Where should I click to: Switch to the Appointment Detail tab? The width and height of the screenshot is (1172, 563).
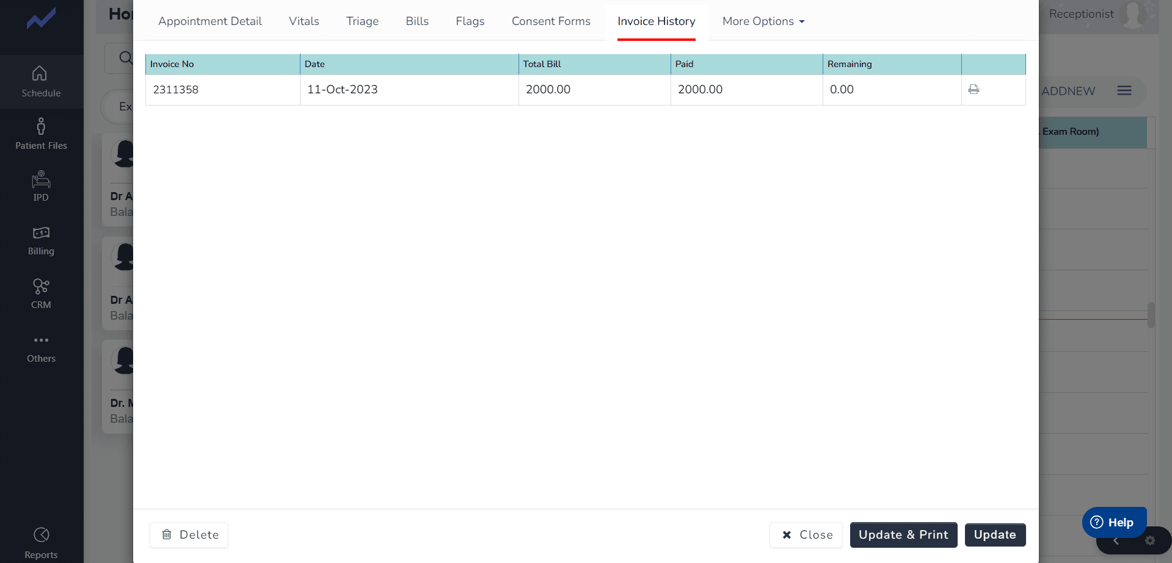210,21
